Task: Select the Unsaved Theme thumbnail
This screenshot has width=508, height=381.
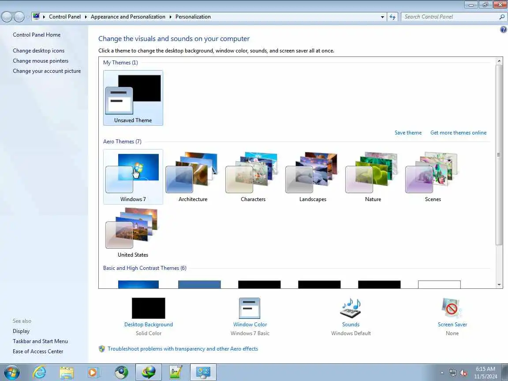Action: pos(133,98)
